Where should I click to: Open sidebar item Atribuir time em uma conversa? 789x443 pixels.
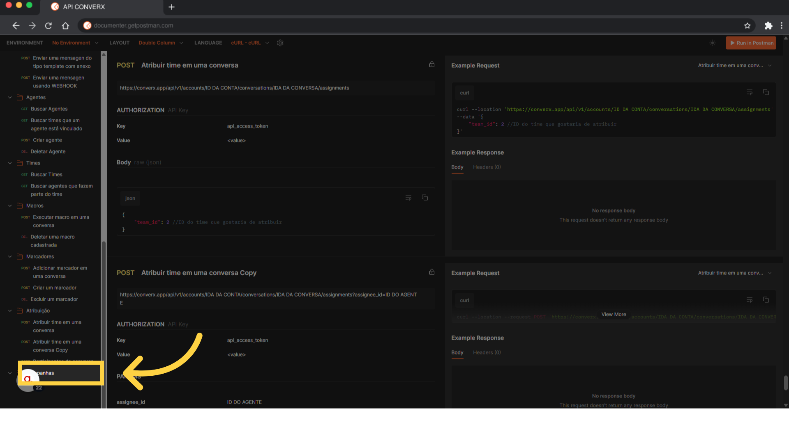coord(57,326)
